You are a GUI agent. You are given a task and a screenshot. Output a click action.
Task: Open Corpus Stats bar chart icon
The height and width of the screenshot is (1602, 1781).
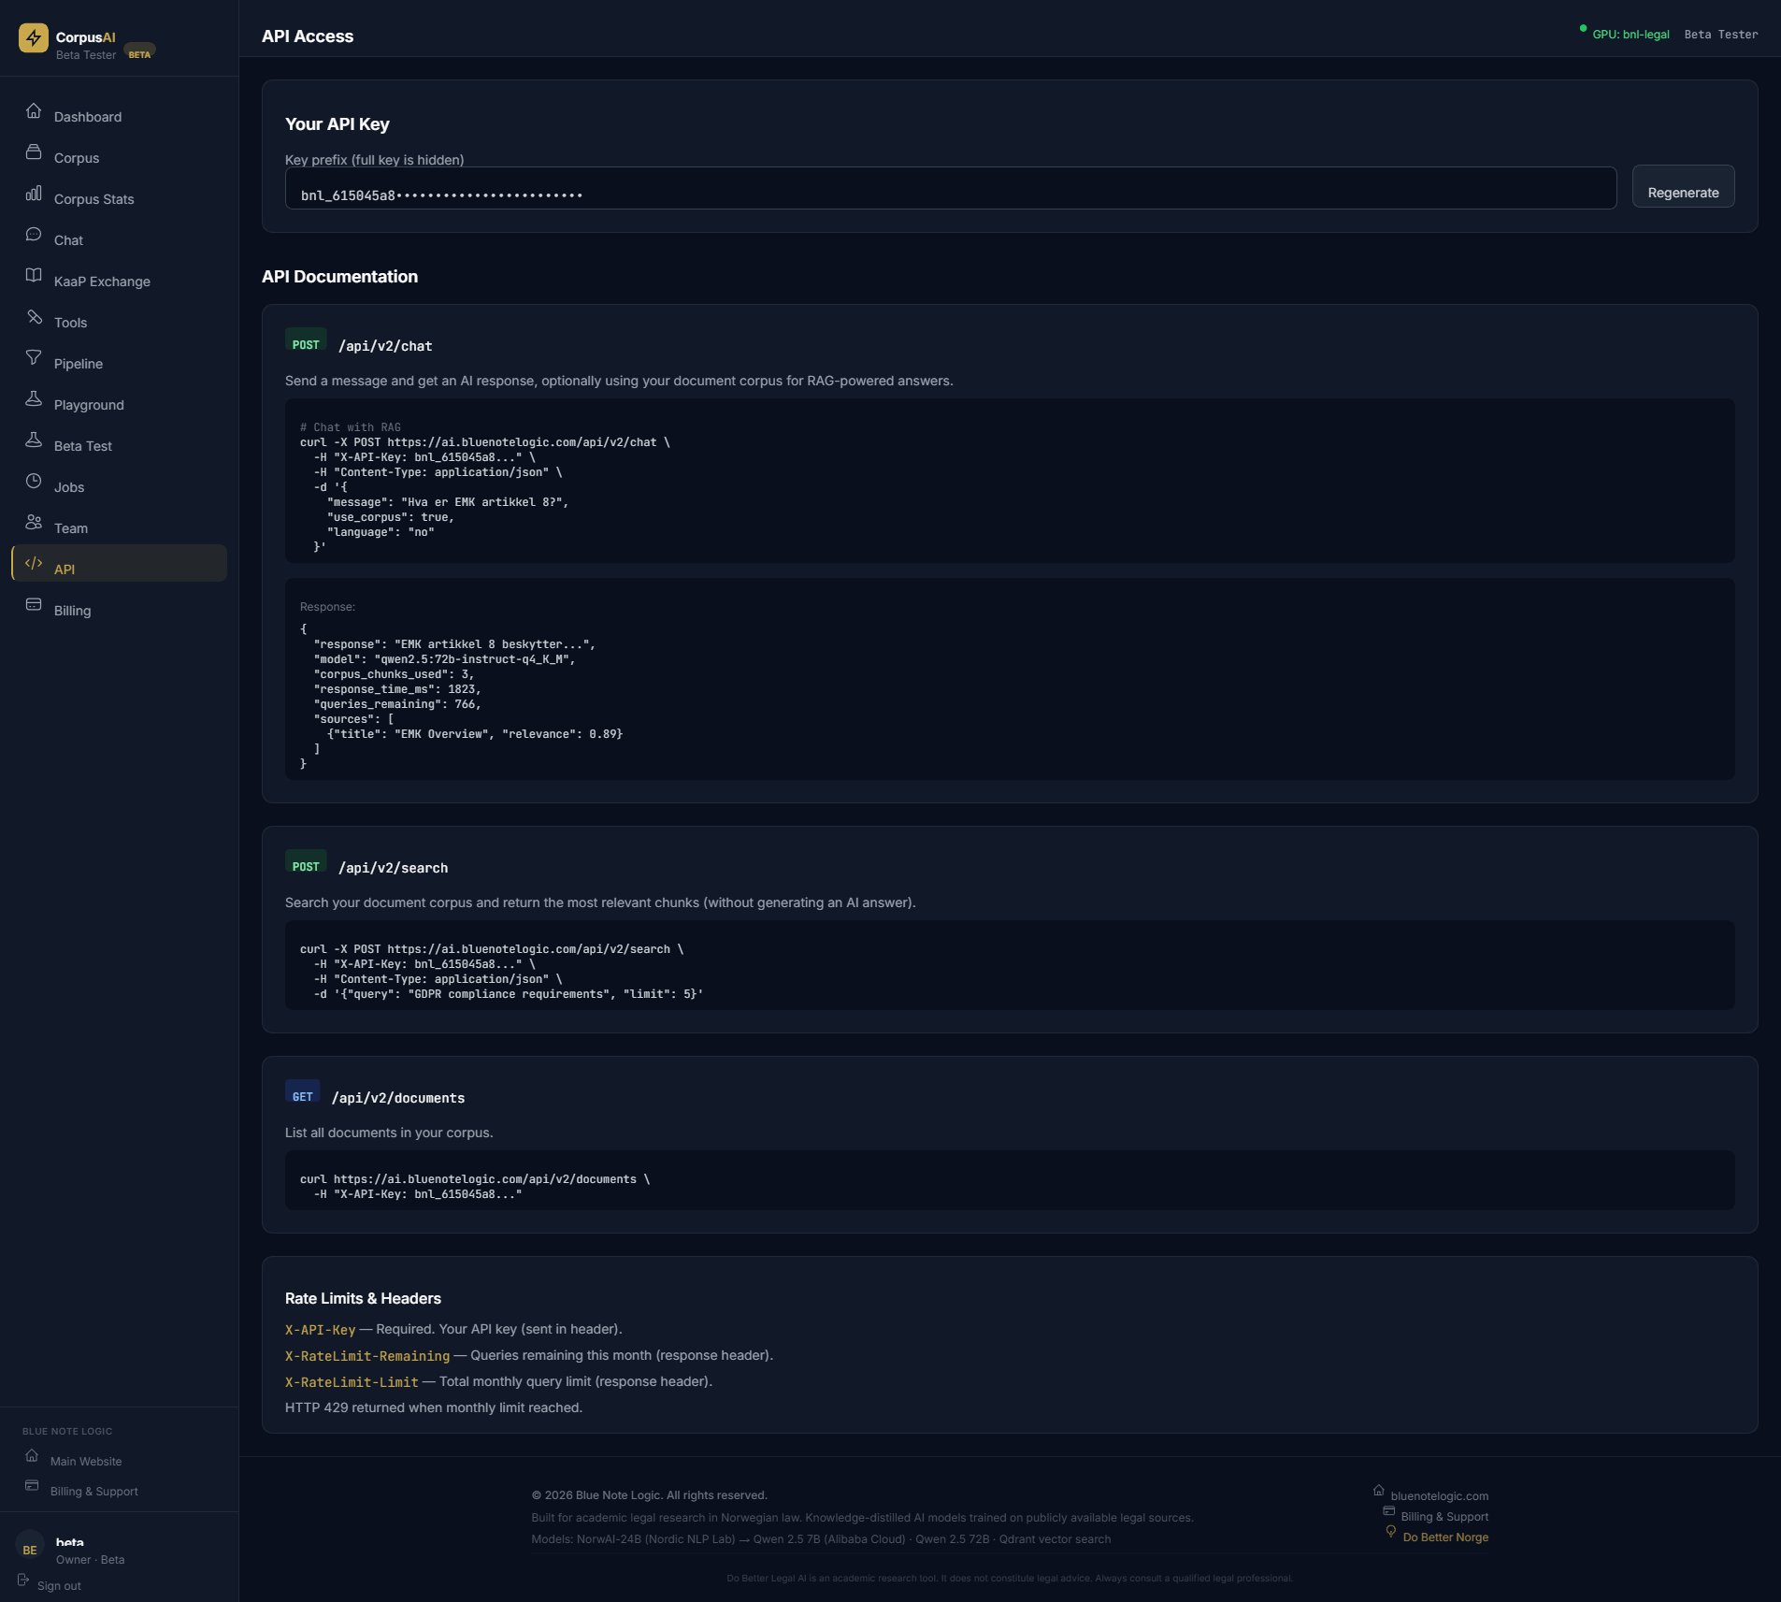(34, 194)
